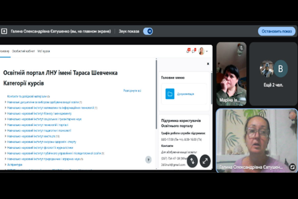Open the Мої курси tab
The height and width of the screenshot is (199, 298).
44,51
